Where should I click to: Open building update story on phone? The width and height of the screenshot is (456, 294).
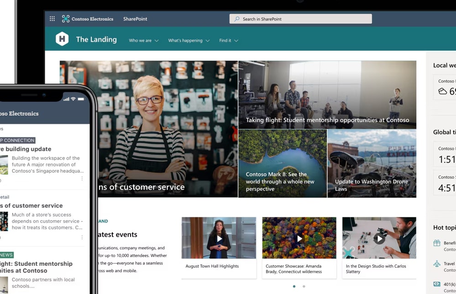click(x=26, y=149)
